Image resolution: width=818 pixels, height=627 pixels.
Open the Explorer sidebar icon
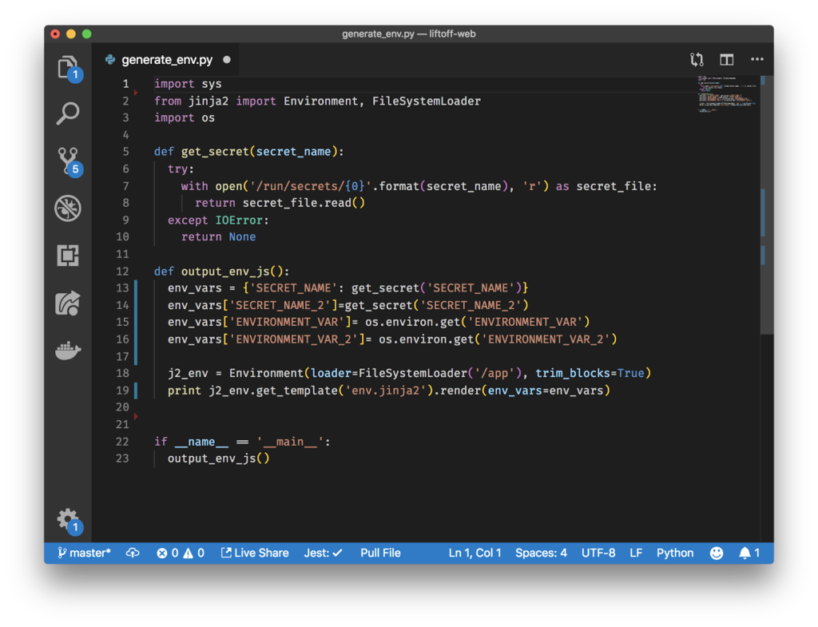pyautogui.click(x=68, y=68)
